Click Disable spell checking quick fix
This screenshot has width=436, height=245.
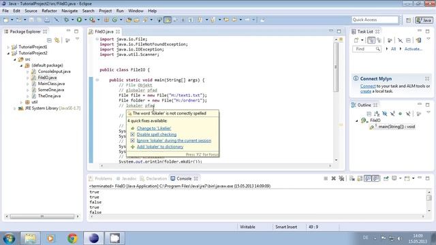pyautogui.click(x=157, y=135)
